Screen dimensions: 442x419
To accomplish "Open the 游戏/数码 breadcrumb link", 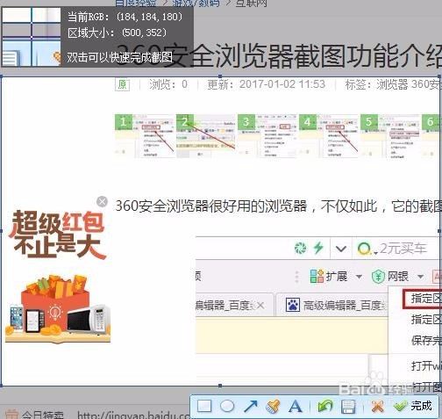I will (x=196, y=3).
